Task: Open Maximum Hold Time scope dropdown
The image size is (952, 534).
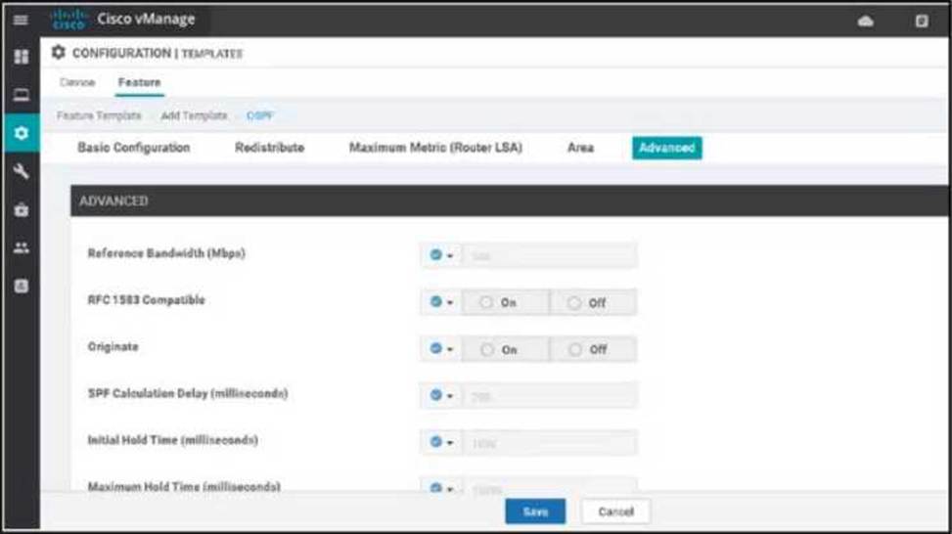Action: coord(441,487)
